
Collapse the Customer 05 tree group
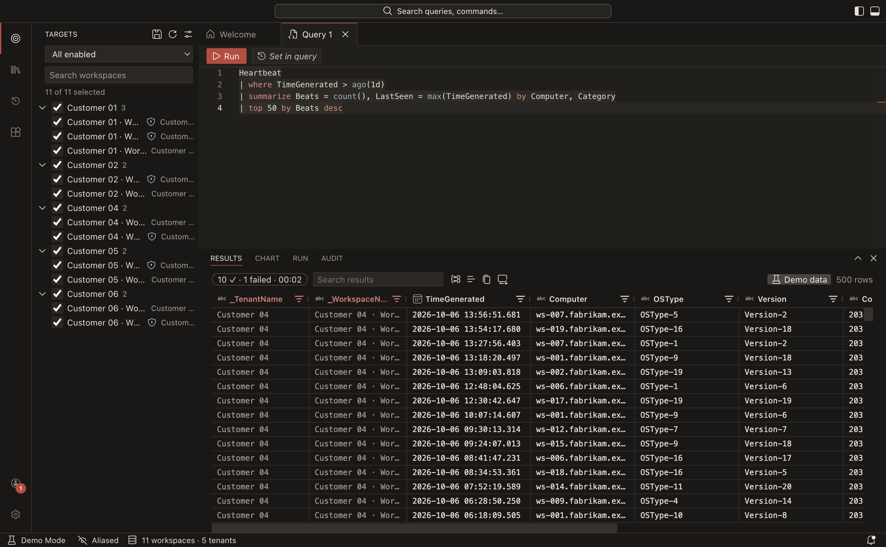tap(42, 251)
